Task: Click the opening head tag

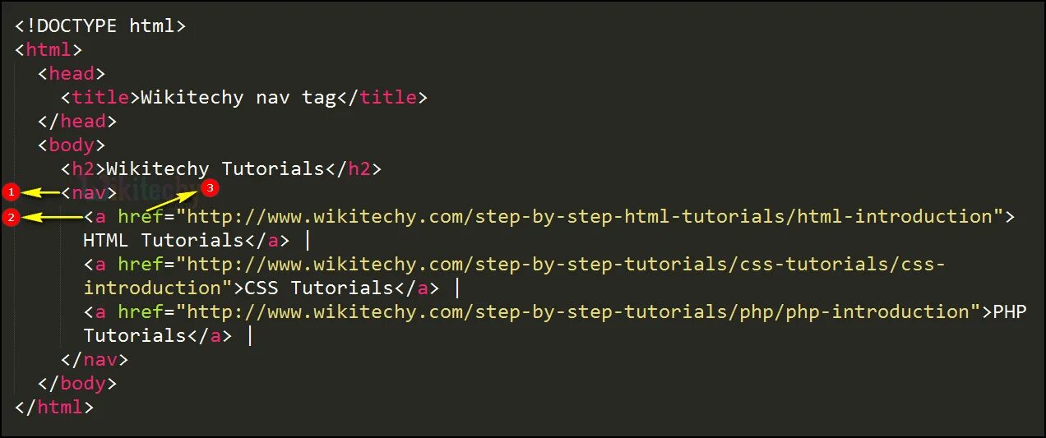Action: pyautogui.click(x=72, y=73)
